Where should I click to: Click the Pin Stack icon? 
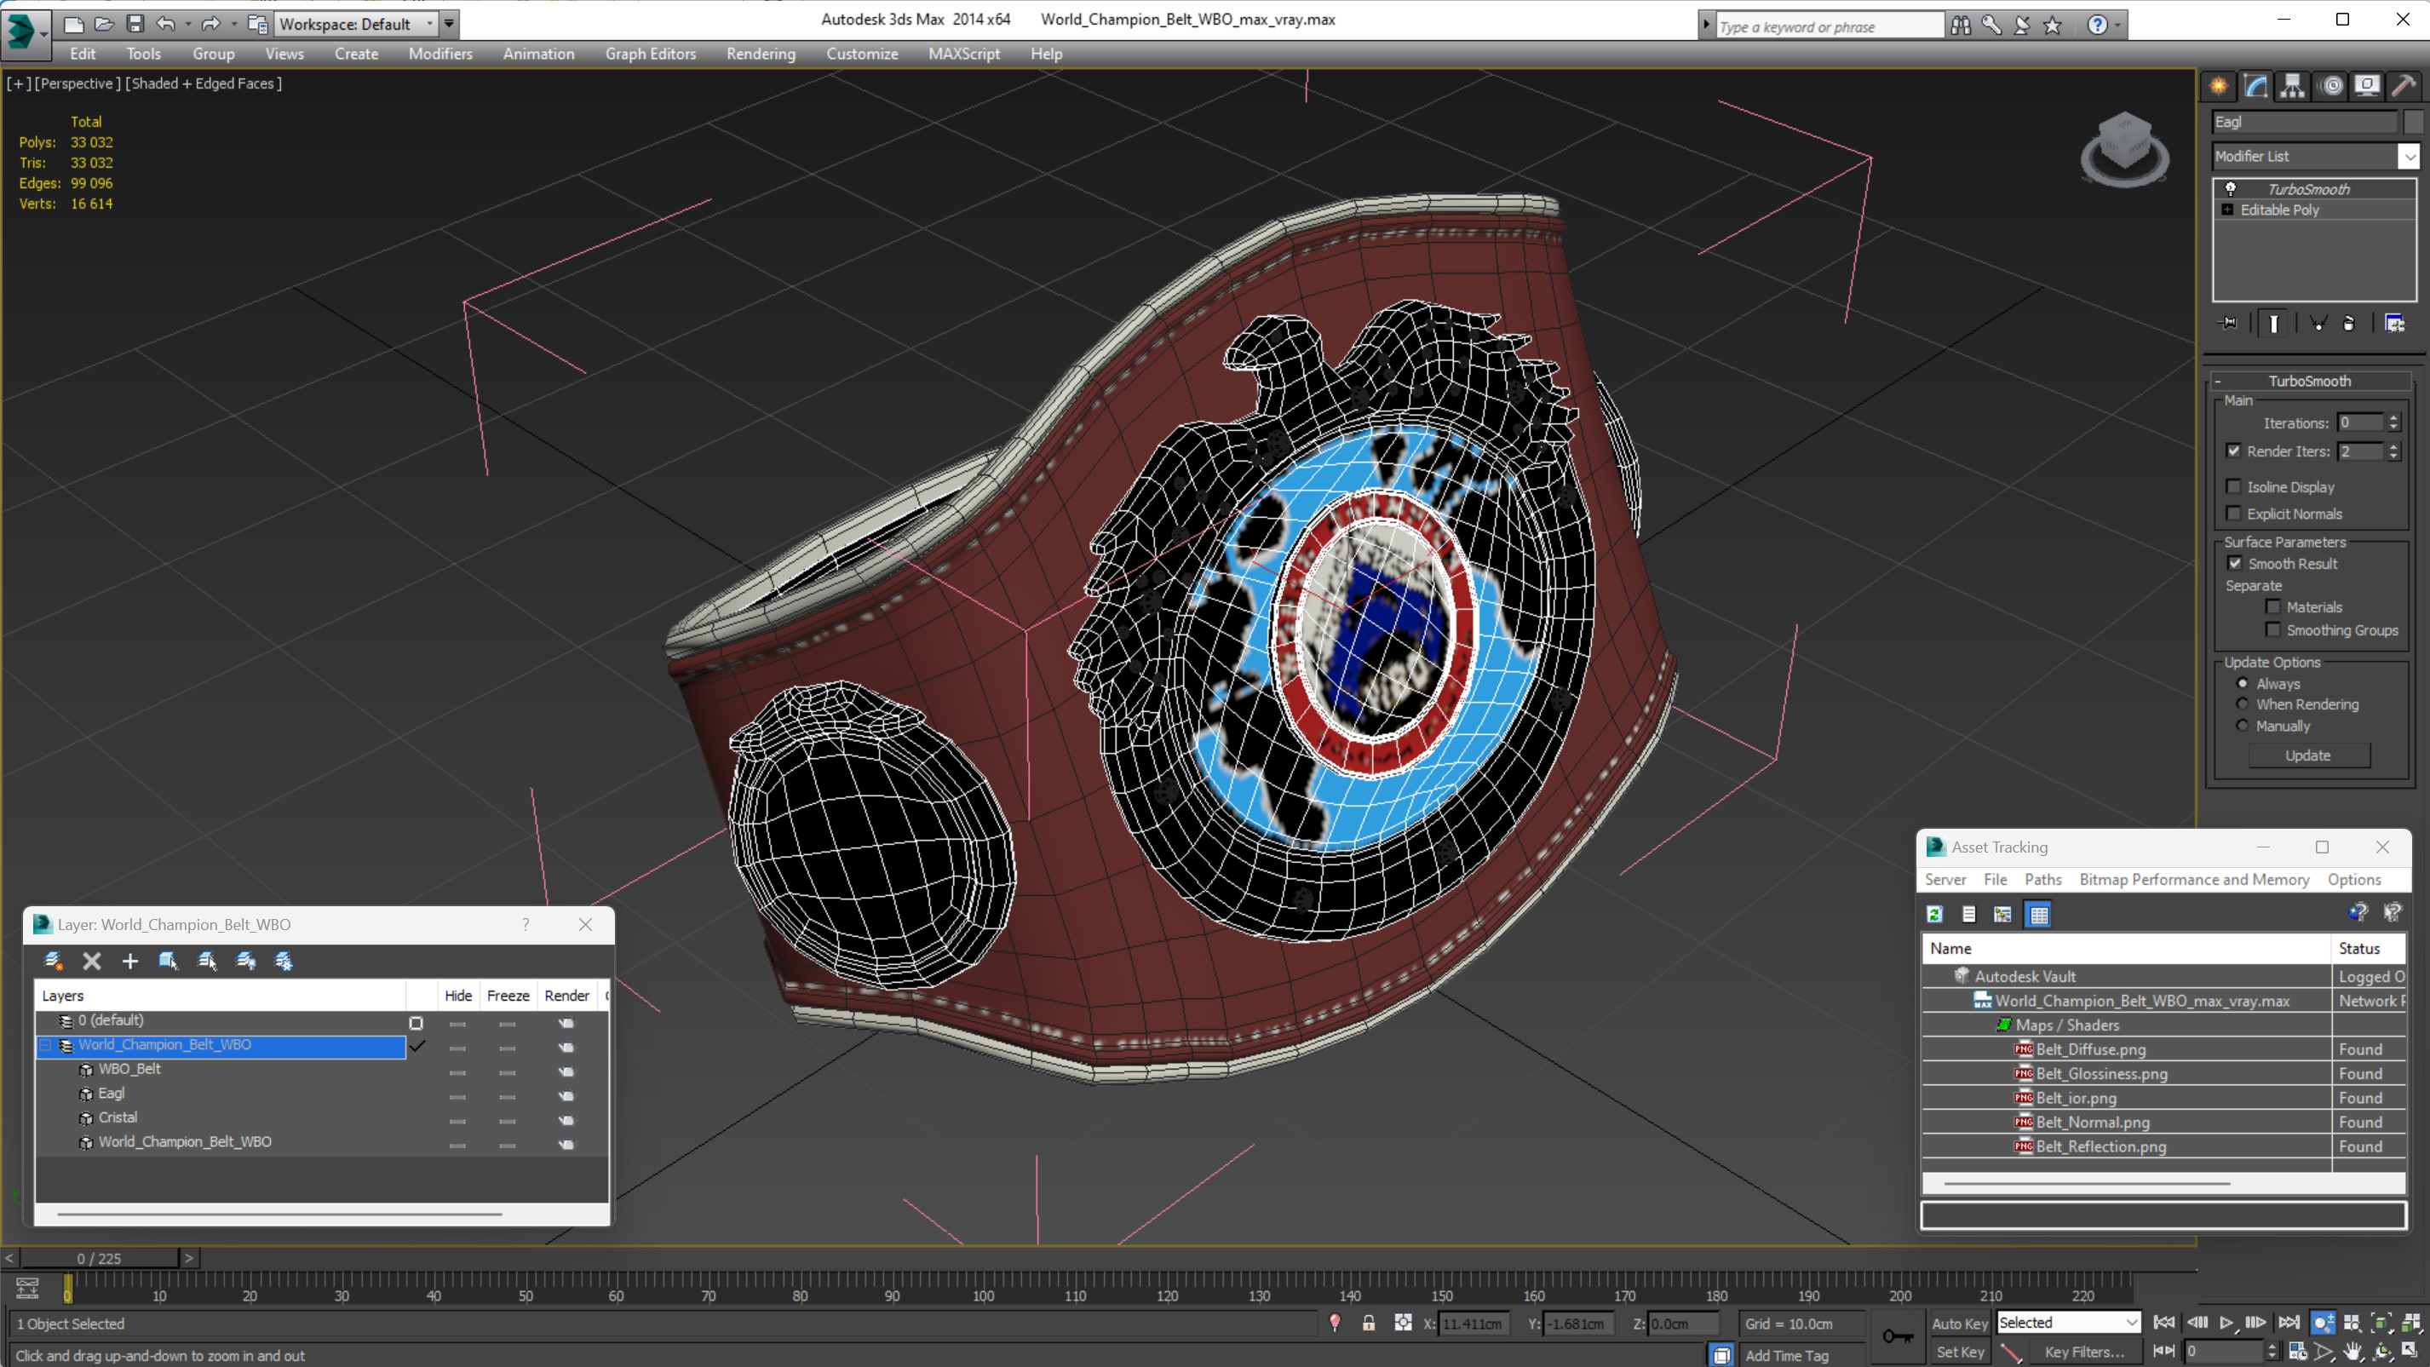point(2229,324)
